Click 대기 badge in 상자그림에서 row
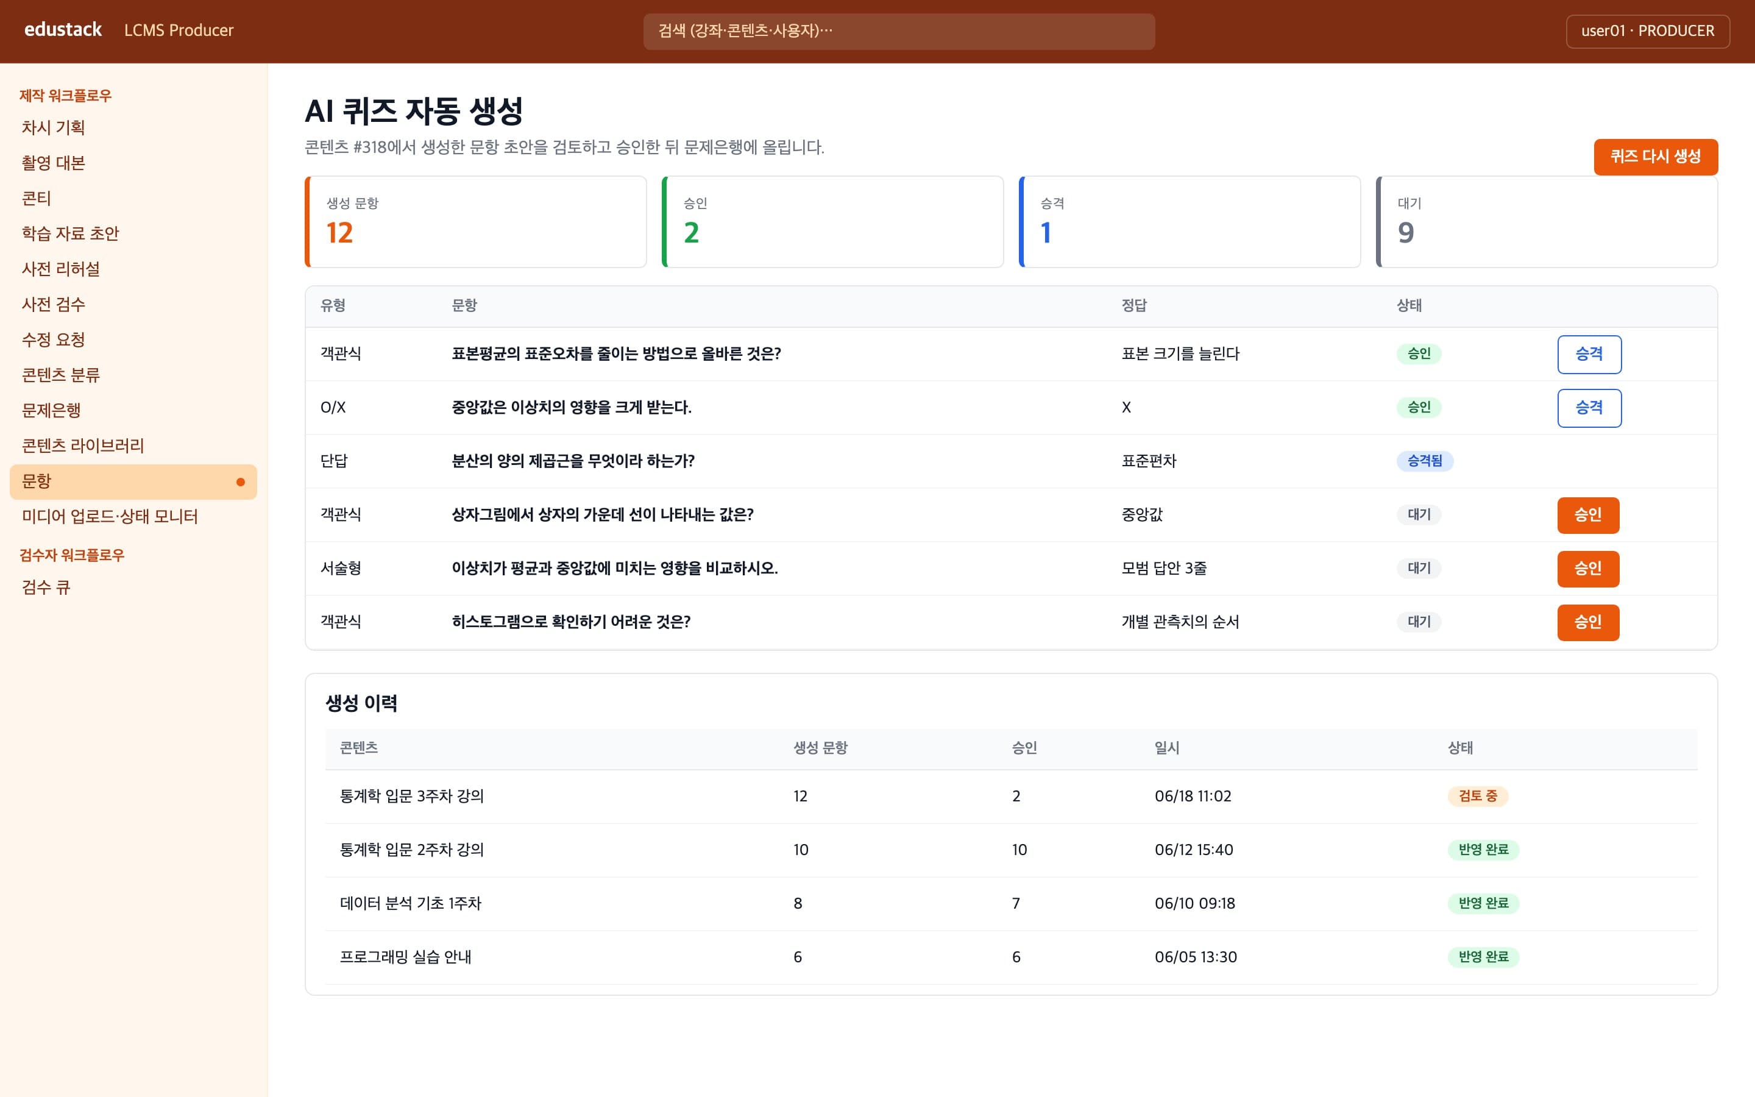1755x1097 pixels. pos(1419,514)
